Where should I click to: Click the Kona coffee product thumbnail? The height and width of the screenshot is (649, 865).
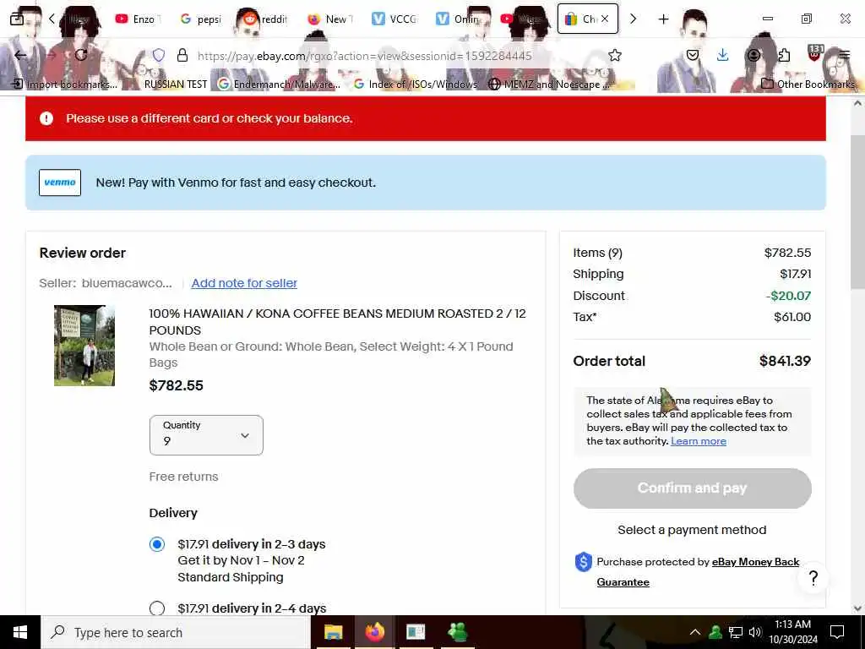(84, 346)
